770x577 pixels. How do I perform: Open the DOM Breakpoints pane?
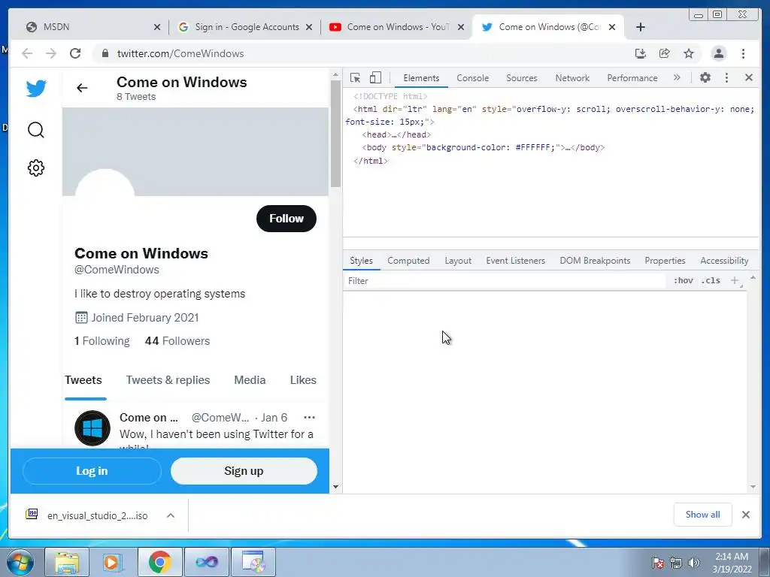point(595,261)
